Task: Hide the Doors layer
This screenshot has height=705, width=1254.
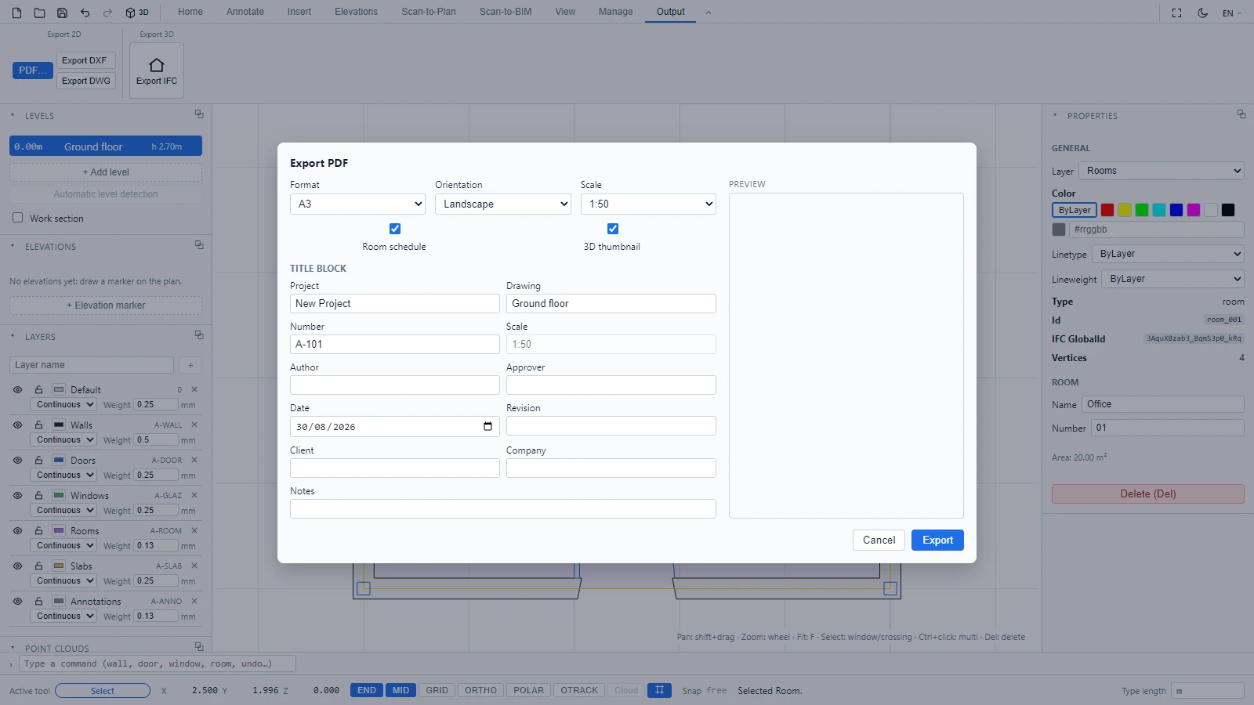Action: tap(17, 460)
